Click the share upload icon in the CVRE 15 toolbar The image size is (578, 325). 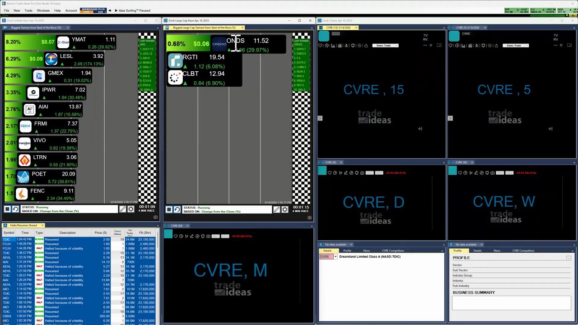(x=366, y=46)
